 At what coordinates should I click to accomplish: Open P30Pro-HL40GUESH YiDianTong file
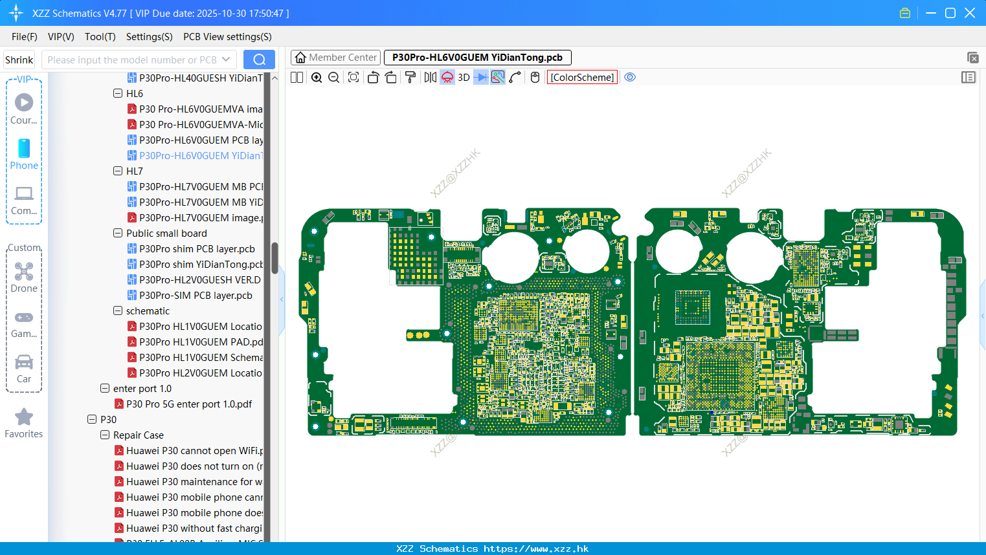point(195,78)
